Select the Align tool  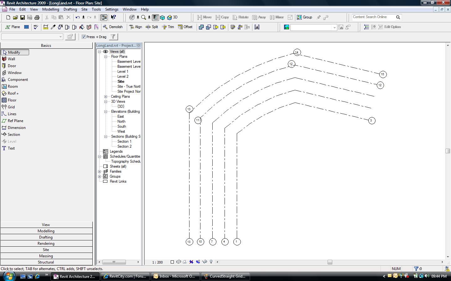pos(136,27)
